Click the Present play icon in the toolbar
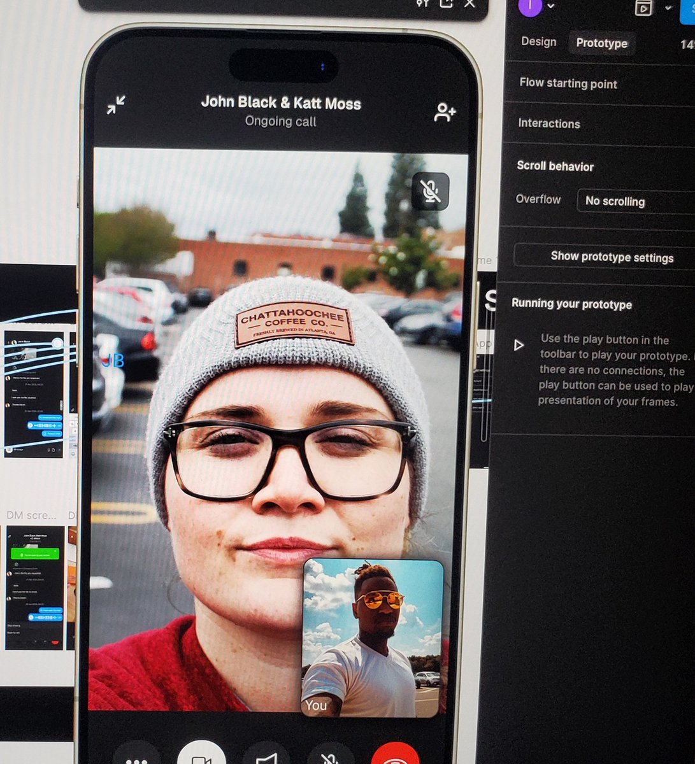The width and height of the screenshot is (695, 764). [643, 8]
